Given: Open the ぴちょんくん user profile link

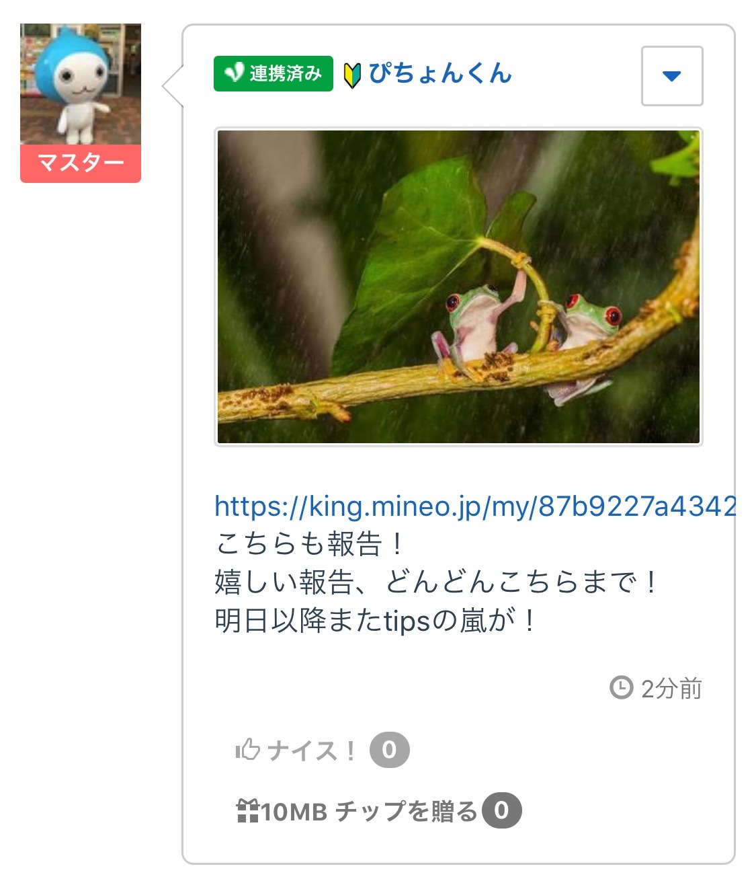Looking at the screenshot, I should click(x=440, y=73).
